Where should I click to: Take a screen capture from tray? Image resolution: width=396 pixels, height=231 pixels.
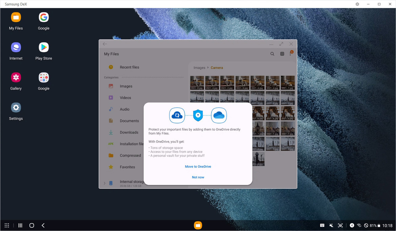click(x=340, y=226)
